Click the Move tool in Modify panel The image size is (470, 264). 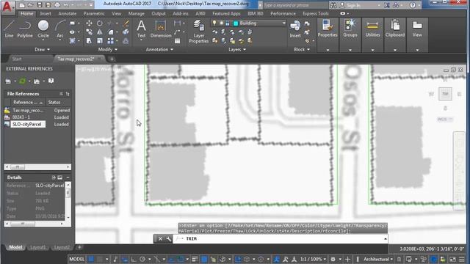(89, 23)
